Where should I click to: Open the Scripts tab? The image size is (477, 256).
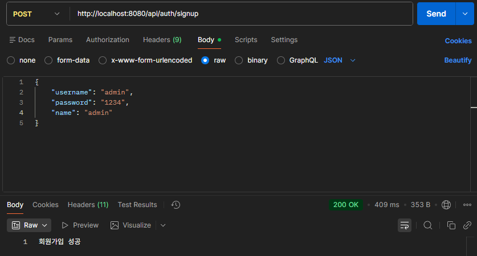point(246,40)
